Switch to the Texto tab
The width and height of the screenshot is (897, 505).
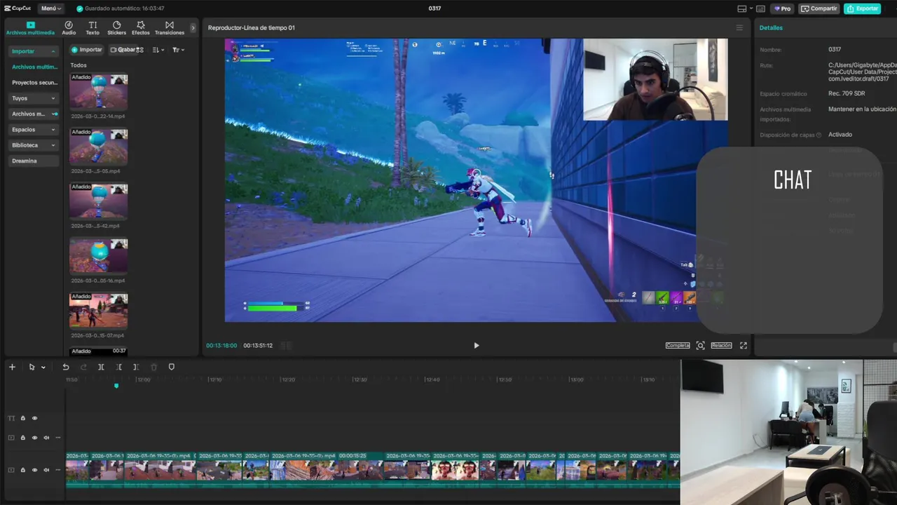(x=93, y=28)
